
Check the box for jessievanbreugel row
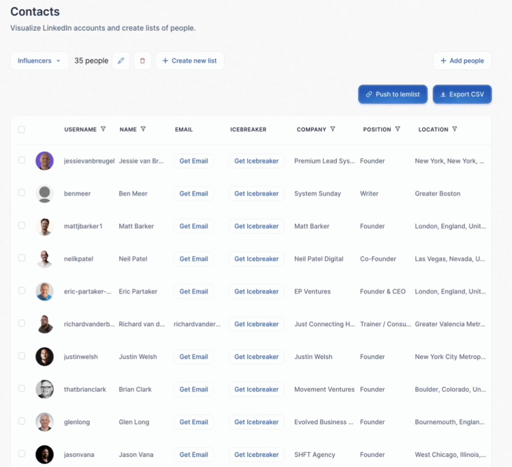21,160
